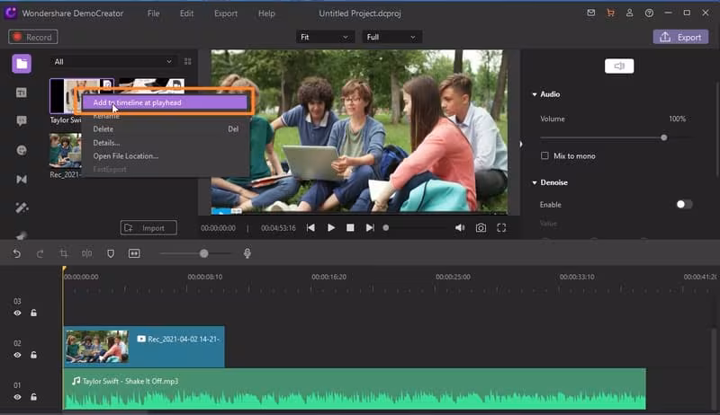Skip to previous frame button
The width and height of the screenshot is (720, 415).
(x=310, y=227)
